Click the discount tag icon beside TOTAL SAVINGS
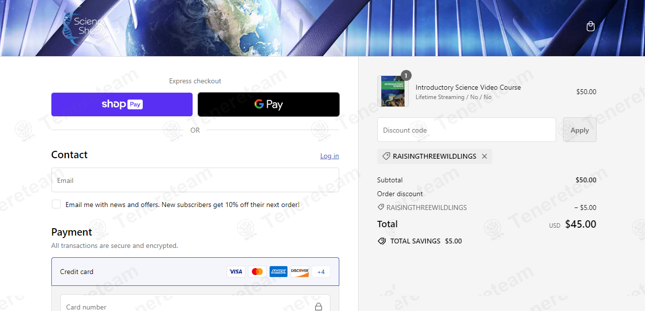This screenshot has width=645, height=311. tap(382, 241)
